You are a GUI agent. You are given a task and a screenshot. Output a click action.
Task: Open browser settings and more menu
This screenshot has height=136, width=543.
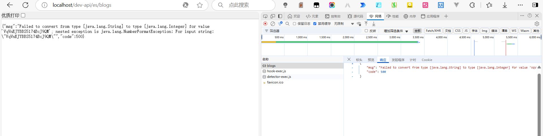pos(520,5)
